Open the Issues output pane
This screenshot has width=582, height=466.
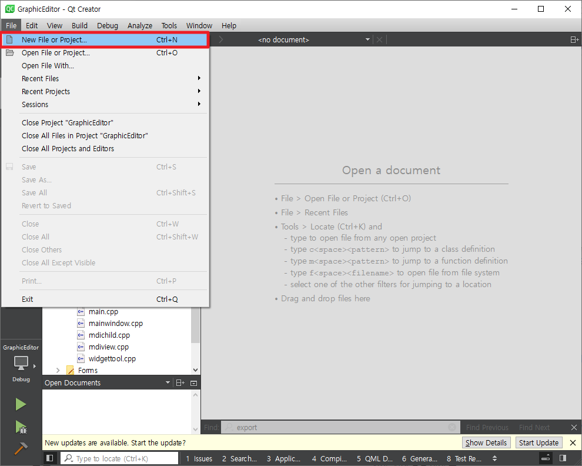point(199,458)
